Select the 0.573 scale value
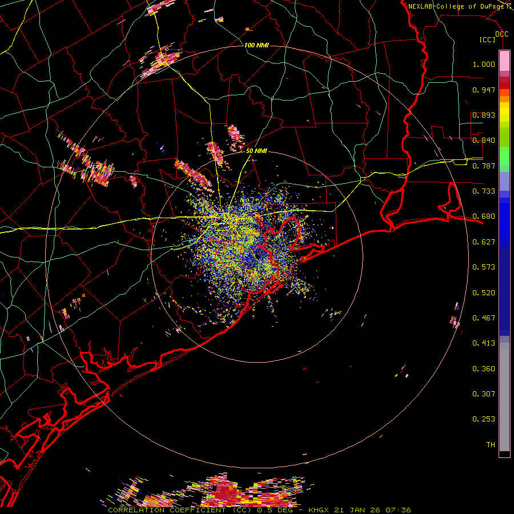Image resolution: width=514 pixels, height=514 pixels. pos(484,267)
